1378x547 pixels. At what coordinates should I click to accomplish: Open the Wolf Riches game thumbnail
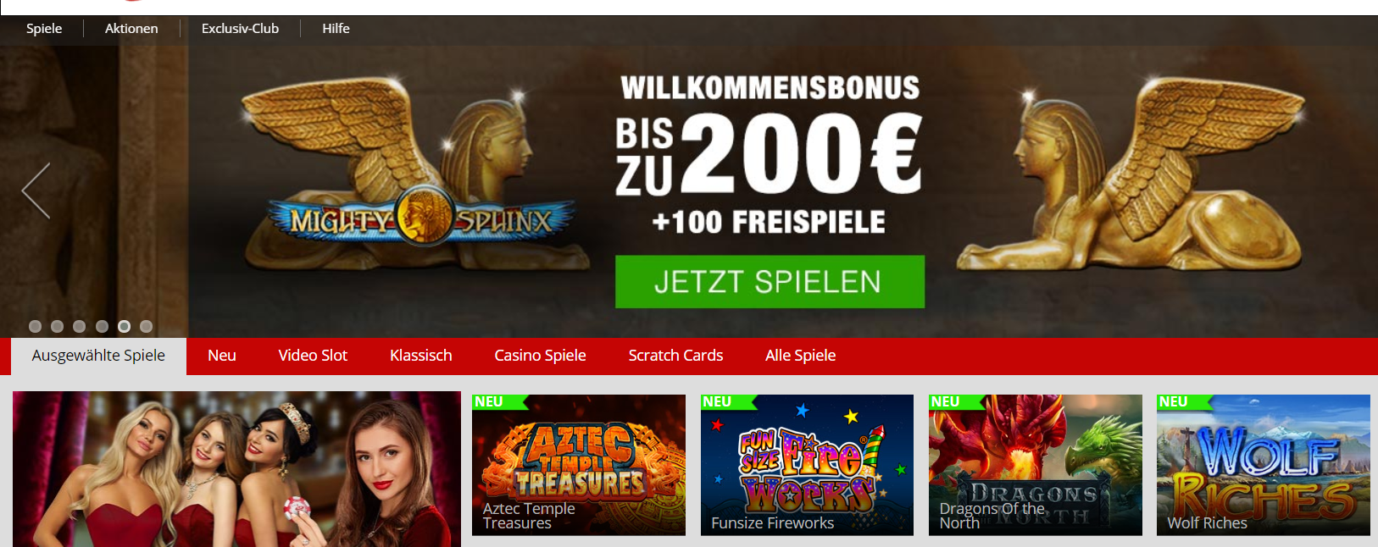pos(1264,465)
